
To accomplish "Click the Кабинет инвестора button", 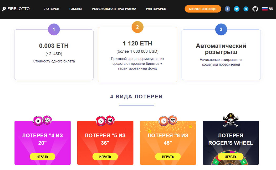I will [203, 9].
